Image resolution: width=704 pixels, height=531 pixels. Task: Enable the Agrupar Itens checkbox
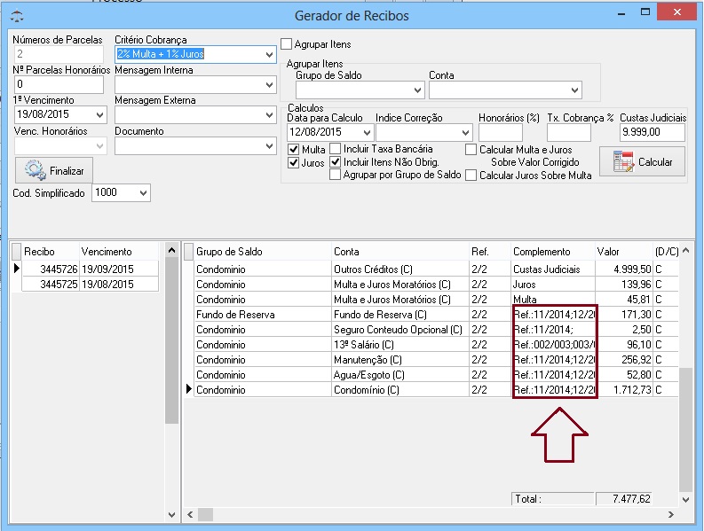click(287, 44)
